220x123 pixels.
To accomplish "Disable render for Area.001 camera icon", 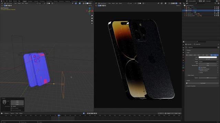I will [x=218, y=9].
